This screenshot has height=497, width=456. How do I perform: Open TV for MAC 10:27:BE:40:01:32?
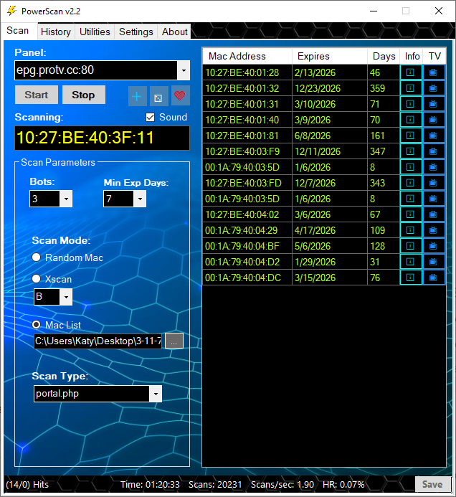click(434, 88)
